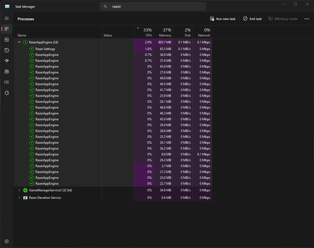Select RazerAppEngine row using 49.8 MB

point(113,78)
